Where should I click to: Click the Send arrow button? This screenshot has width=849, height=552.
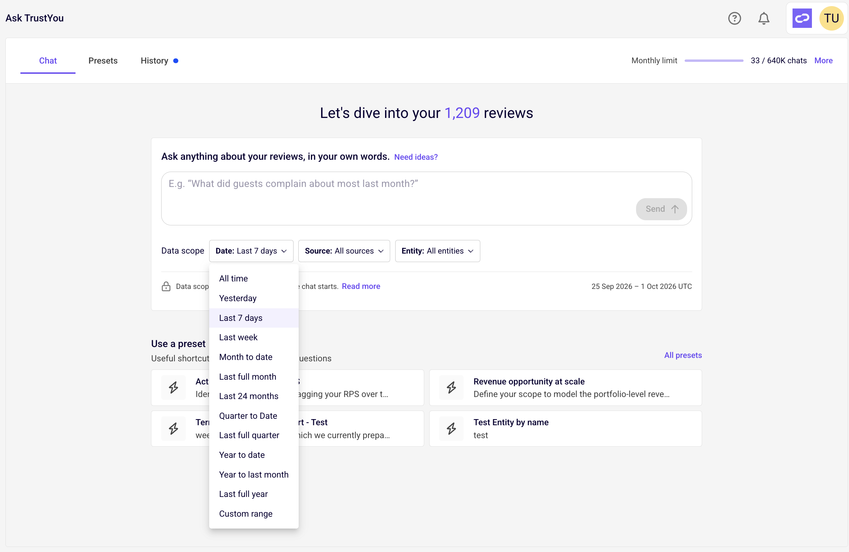(661, 209)
